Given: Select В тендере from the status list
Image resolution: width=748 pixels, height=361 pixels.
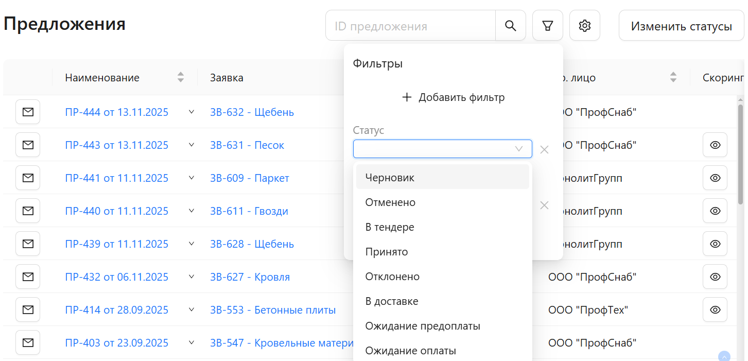Looking at the screenshot, I should point(390,227).
